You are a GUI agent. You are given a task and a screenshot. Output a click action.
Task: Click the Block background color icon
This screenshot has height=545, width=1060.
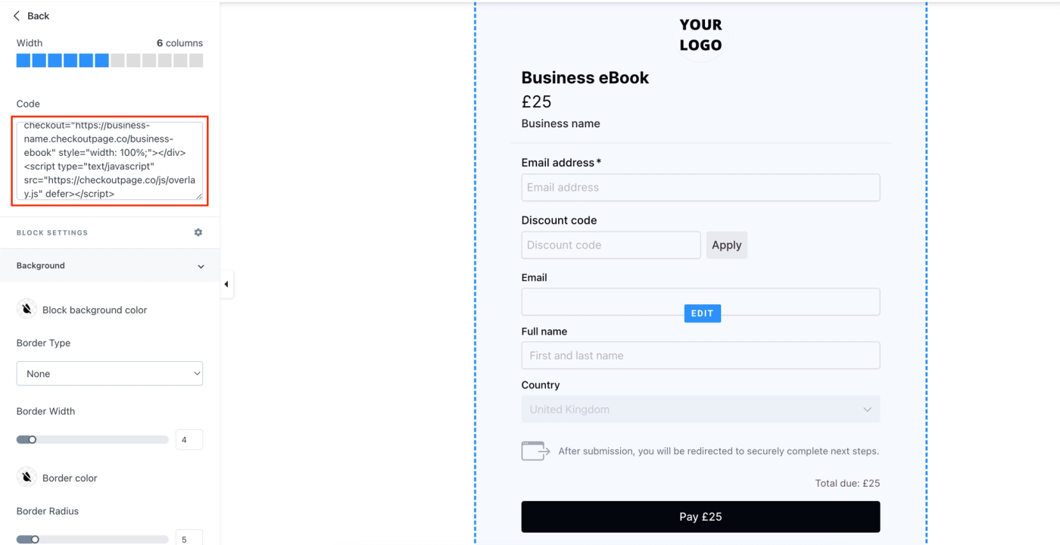pos(26,309)
